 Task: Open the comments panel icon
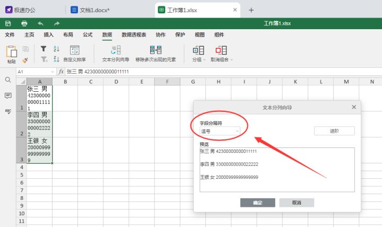pyautogui.click(x=8, y=95)
